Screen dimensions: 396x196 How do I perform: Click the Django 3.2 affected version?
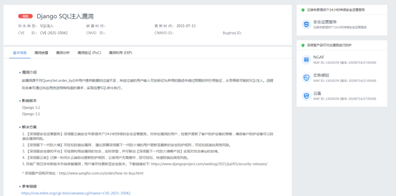pyautogui.click(x=31, y=108)
